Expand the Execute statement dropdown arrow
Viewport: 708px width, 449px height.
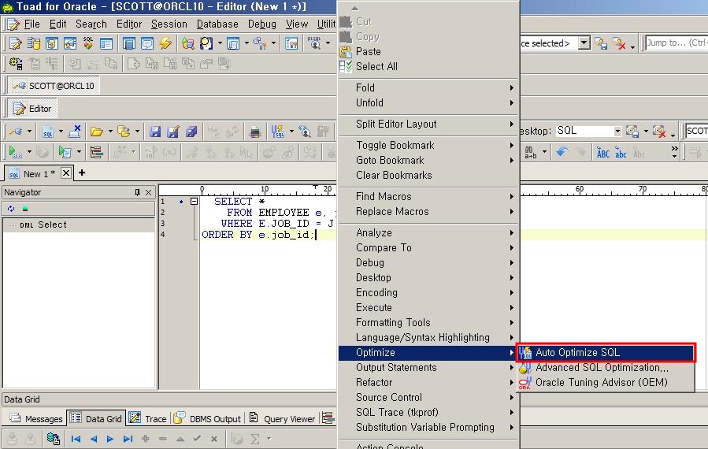click(x=29, y=152)
